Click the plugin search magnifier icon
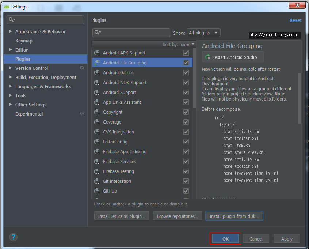 coord(98,32)
